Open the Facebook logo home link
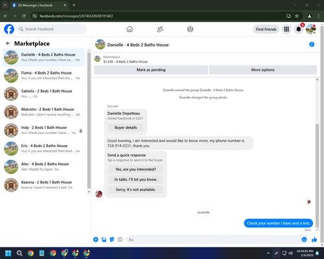The height and width of the screenshot is (259, 324). [x=9, y=29]
